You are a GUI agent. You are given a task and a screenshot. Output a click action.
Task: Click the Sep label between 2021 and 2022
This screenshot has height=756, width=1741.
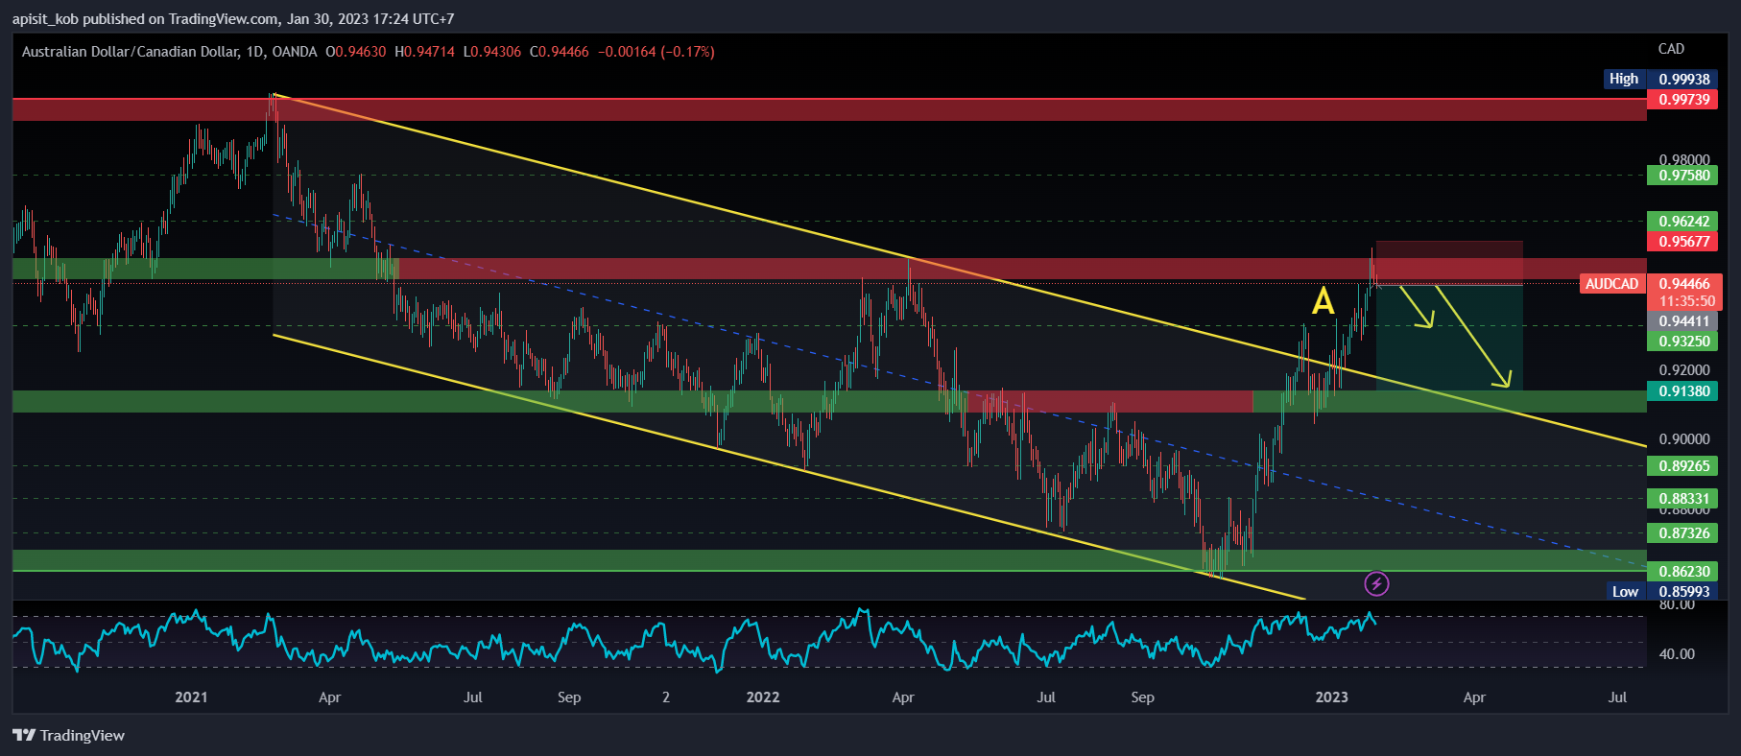569,697
